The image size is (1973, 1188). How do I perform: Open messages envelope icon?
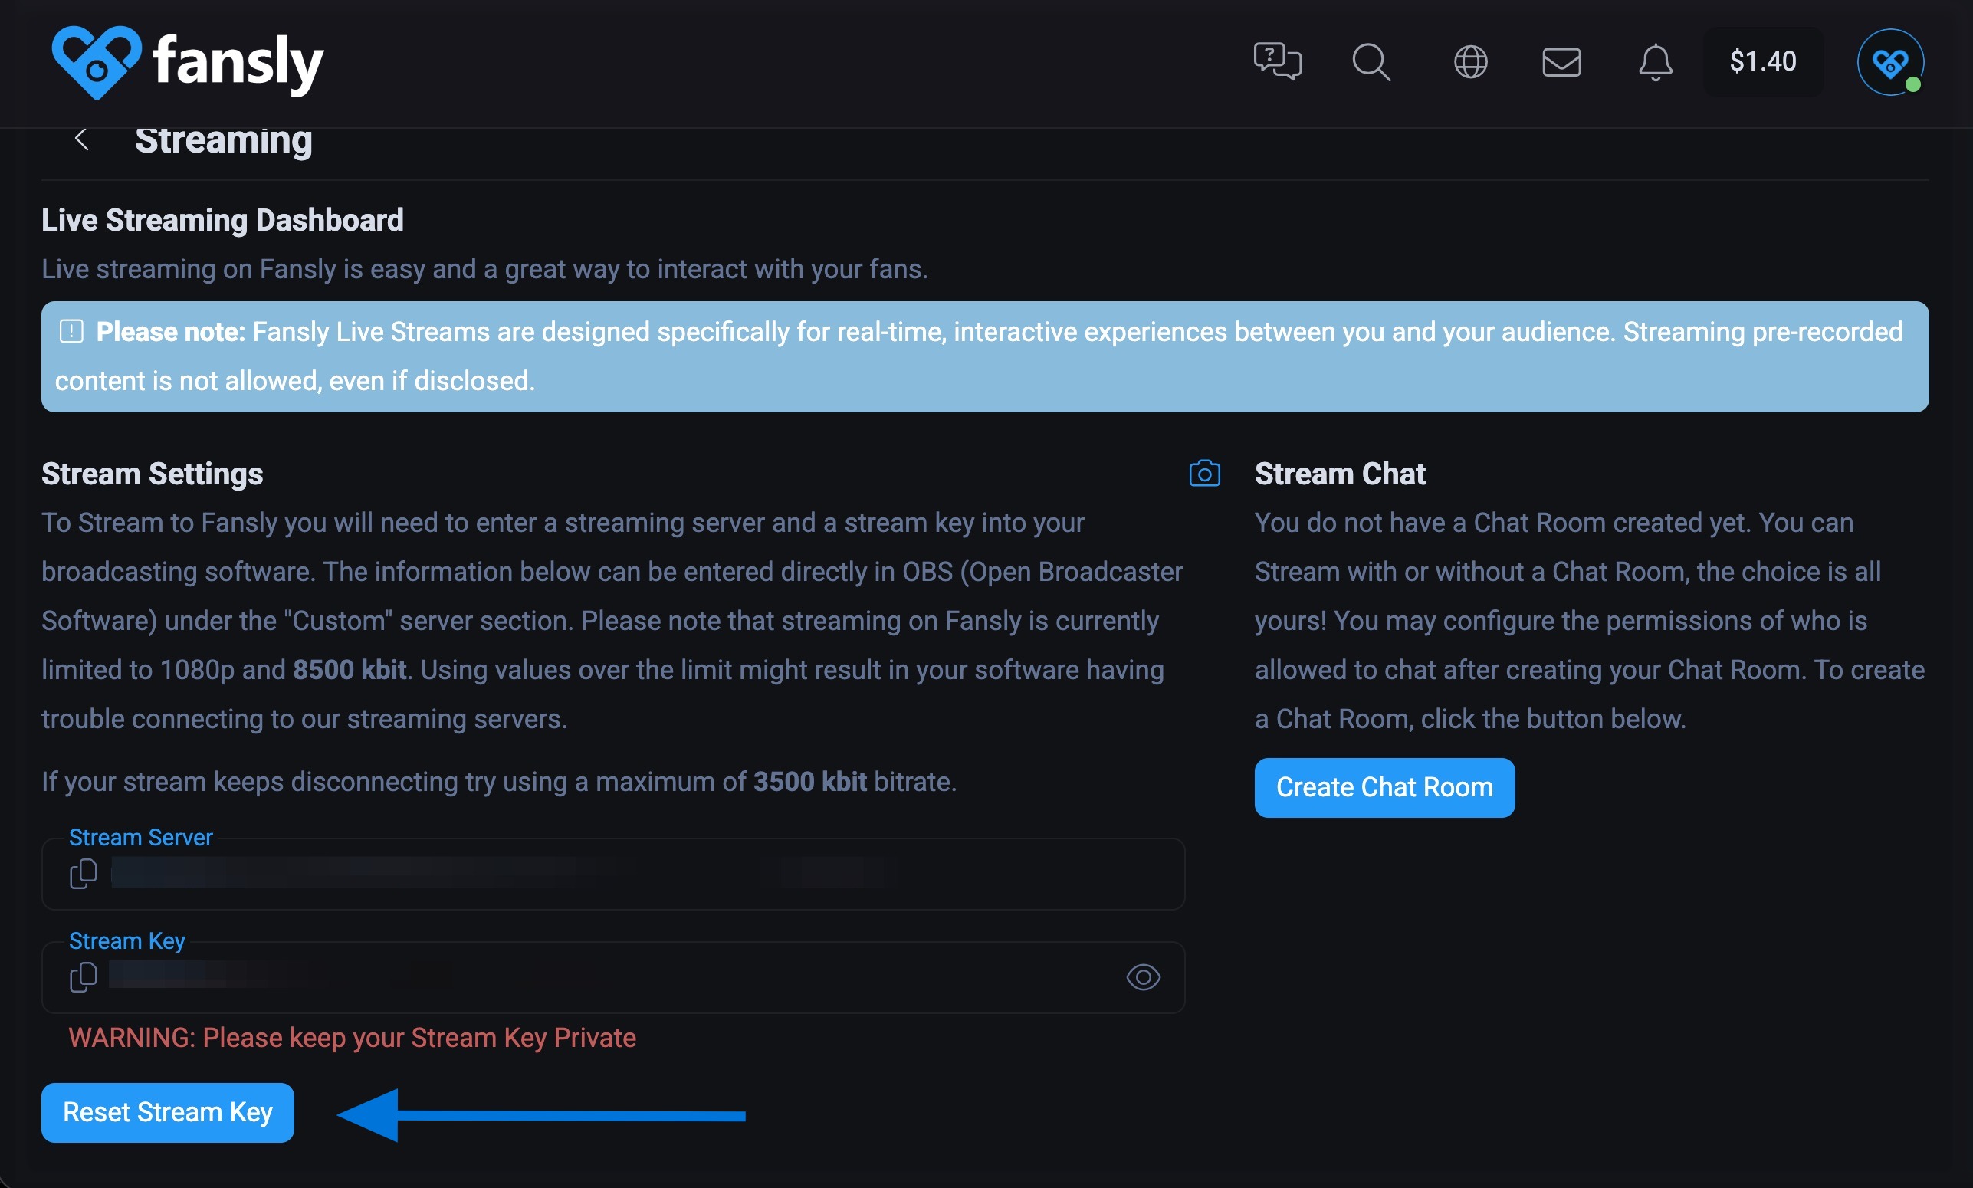1561,61
